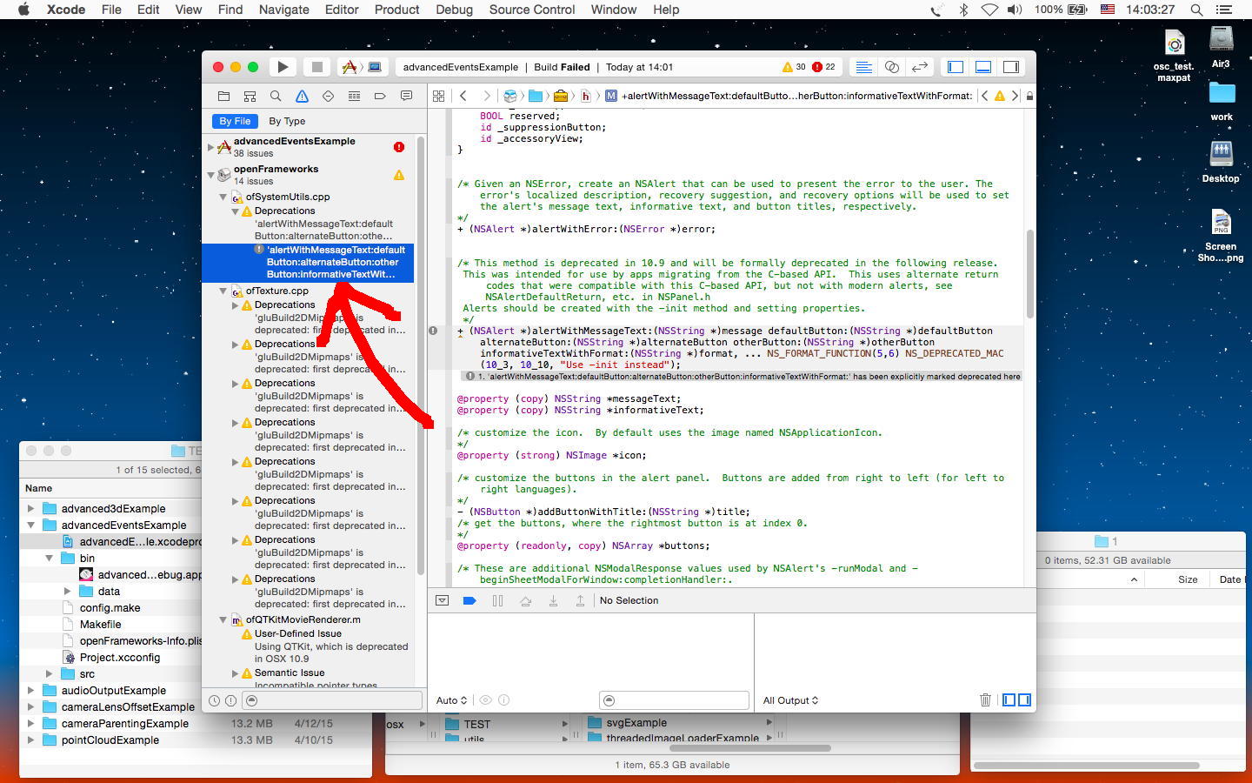Select the Breakpoint navigator icon
Image resolution: width=1252 pixels, height=783 pixels.
pos(380,96)
